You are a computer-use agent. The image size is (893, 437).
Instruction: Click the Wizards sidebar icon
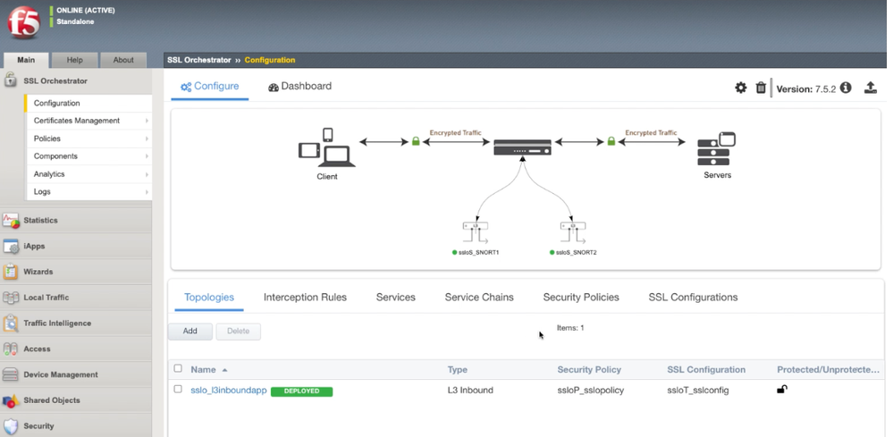click(x=11, y=272)
